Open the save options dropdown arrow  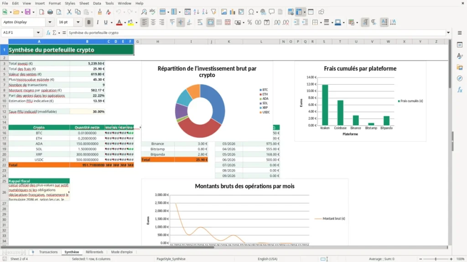33,12
